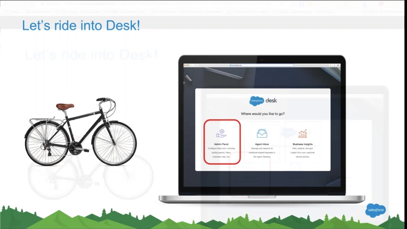Click the Admin Panel gear-and-hand icon
Screen dimensions: 407x229
click(221, 134)
